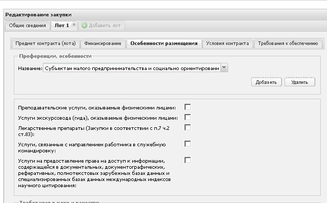
Task: Select the Лот 1 tab
Action: (x=62, y=26)
